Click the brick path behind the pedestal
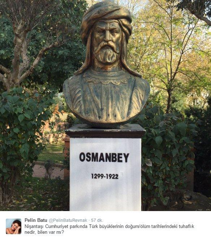 [48, 171]
